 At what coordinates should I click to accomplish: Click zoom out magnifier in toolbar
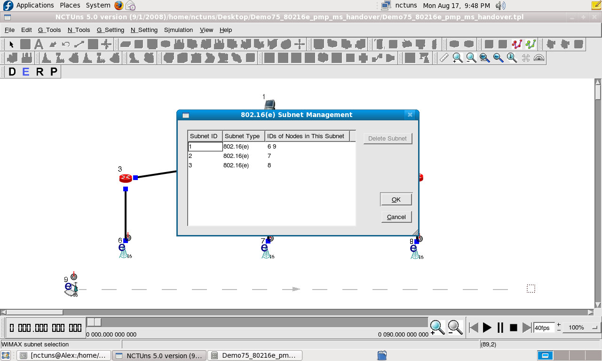pyautogui.click(x=471, y=58)
